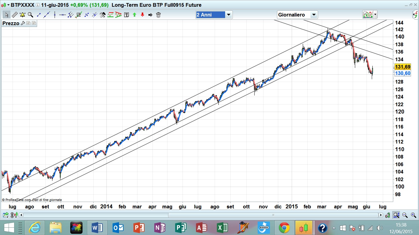
Task: Open Publisher from taskbar
Action: pos(181,228)
